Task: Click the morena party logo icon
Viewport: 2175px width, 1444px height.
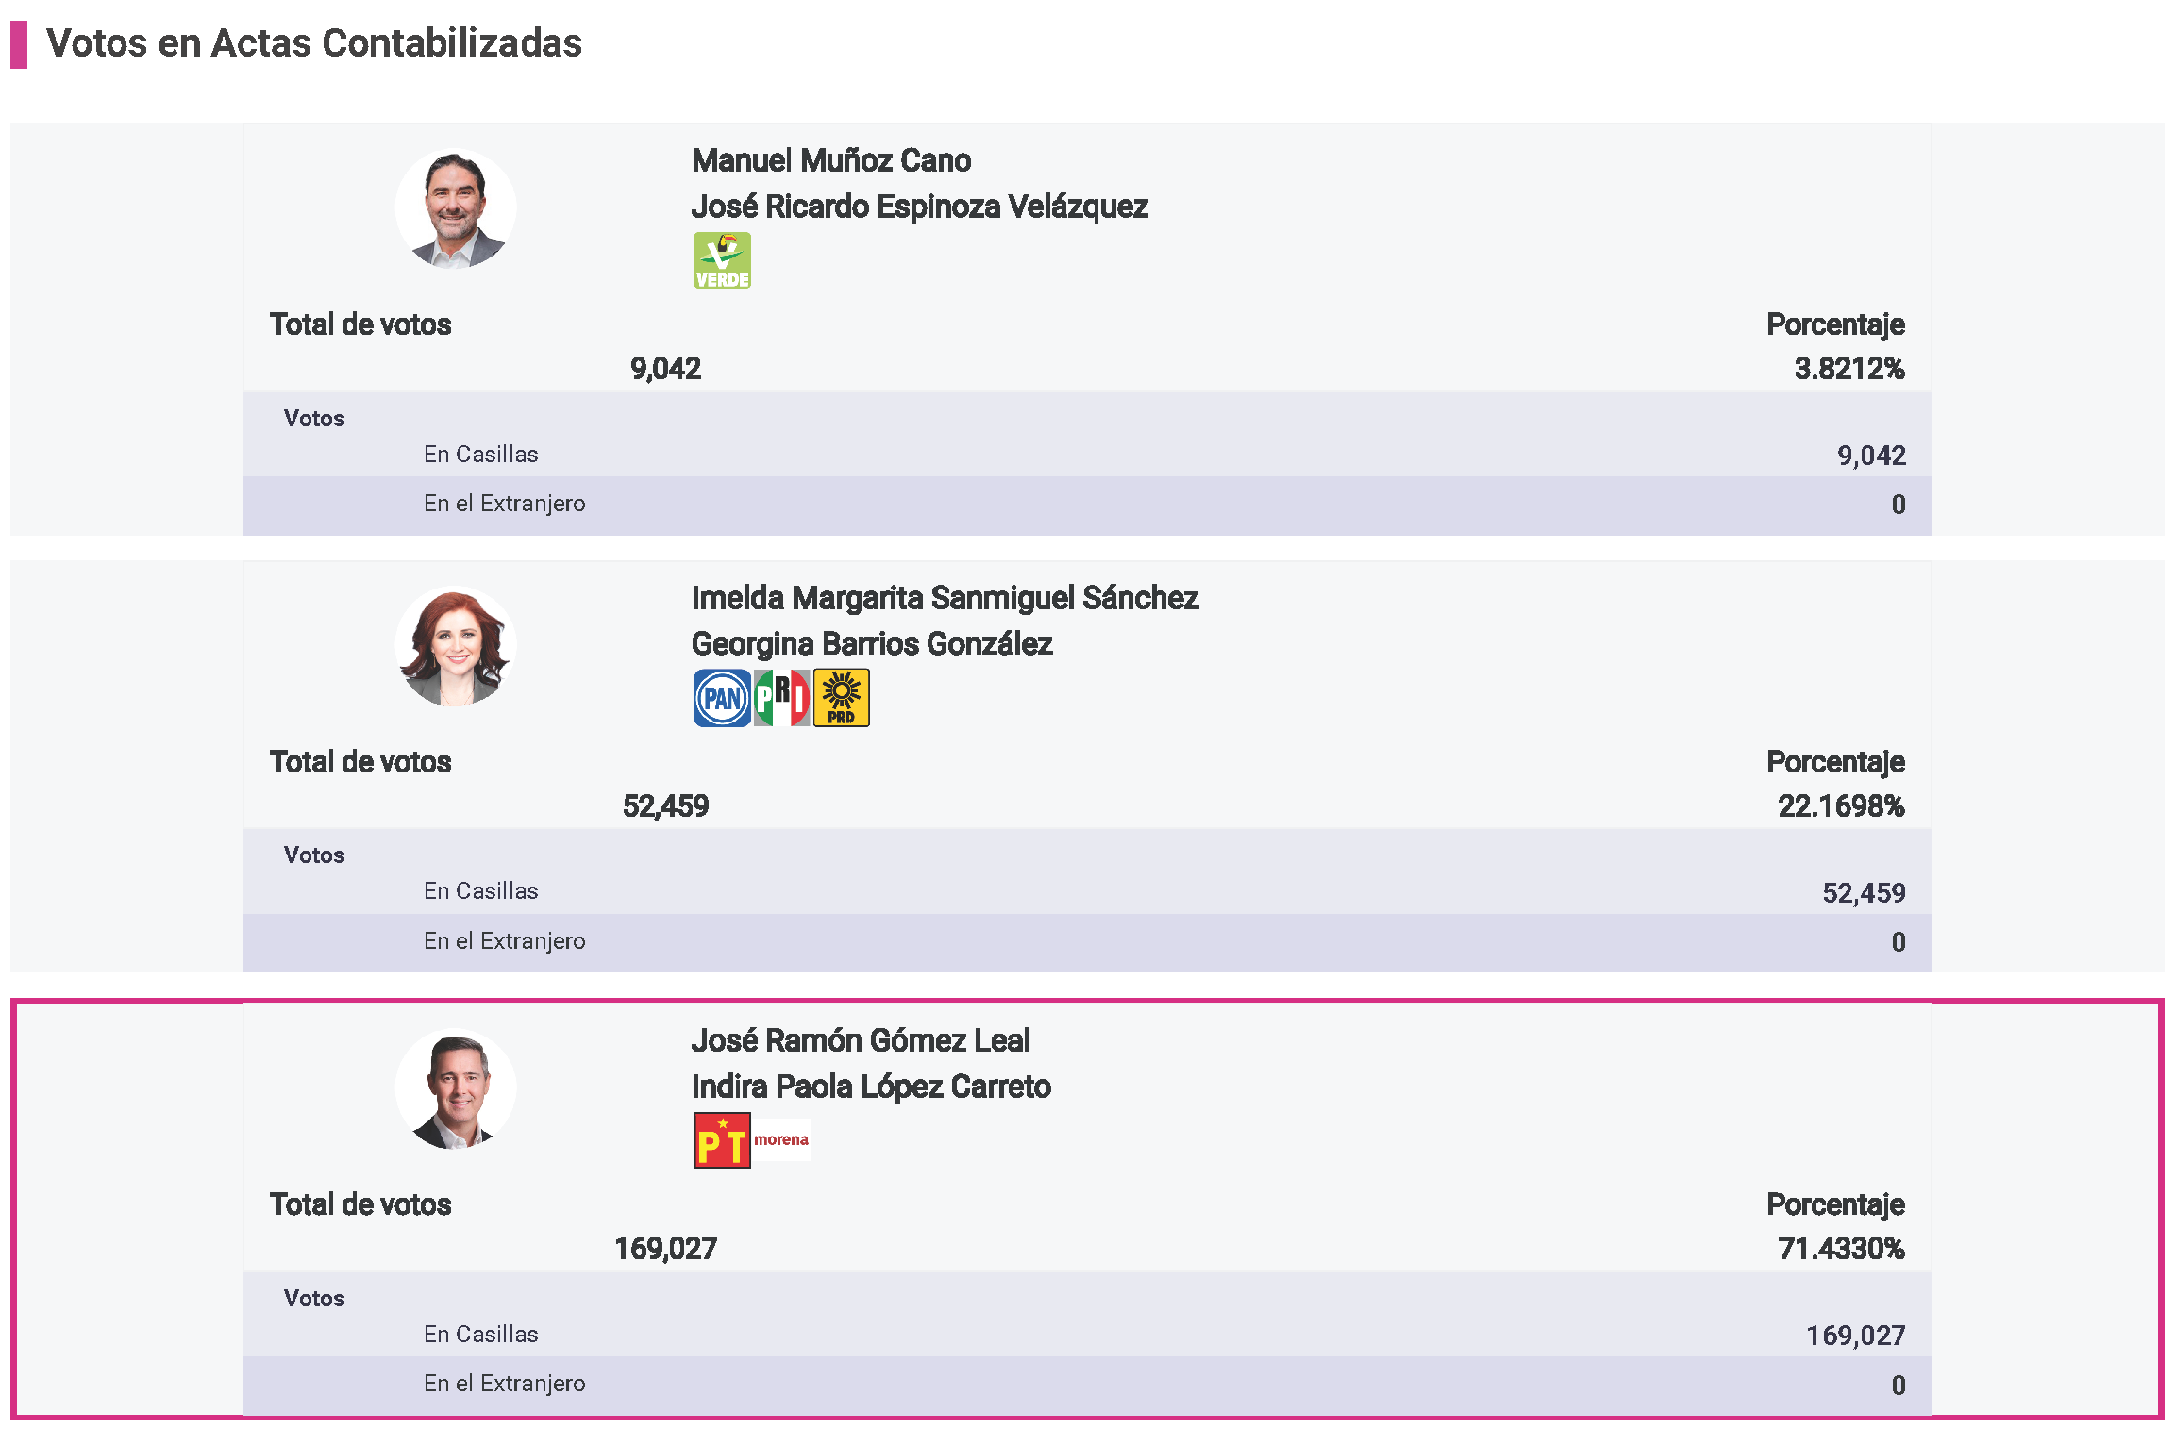Action: [781, 1140]
